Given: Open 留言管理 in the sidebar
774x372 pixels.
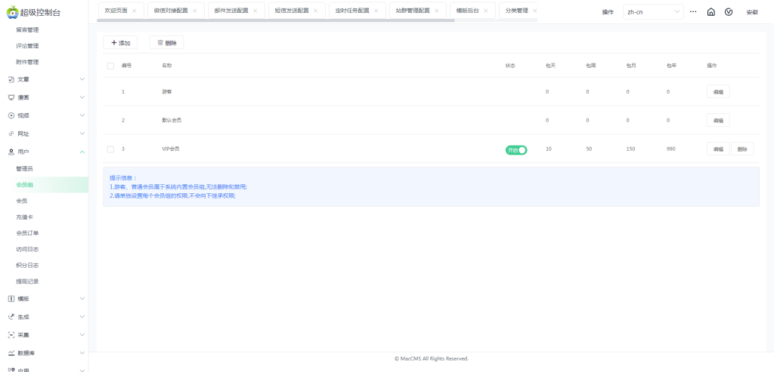Looking at the screenshot, I should (x=28, y=30).
